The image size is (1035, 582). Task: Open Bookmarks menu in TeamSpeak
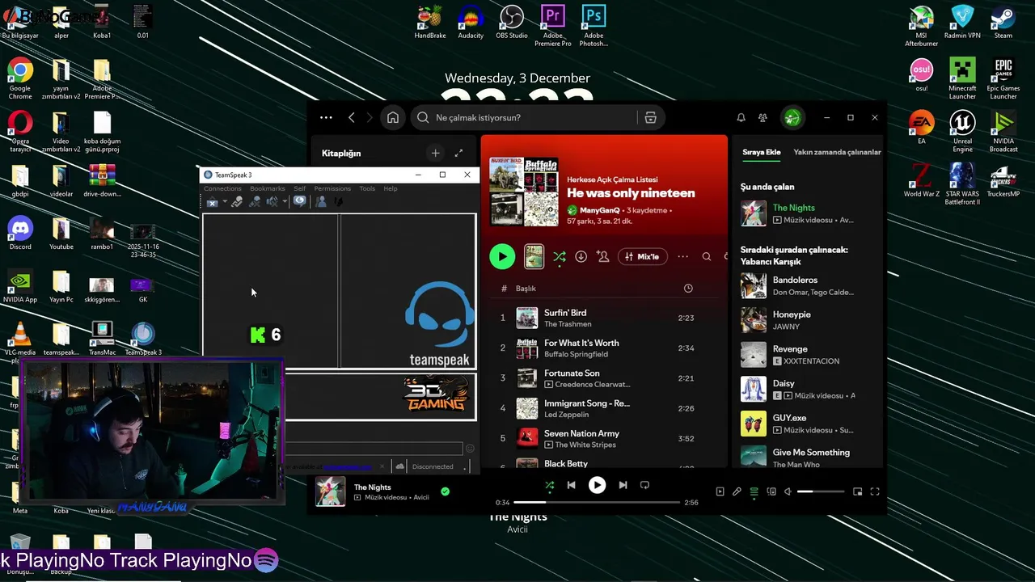point(267,188)
